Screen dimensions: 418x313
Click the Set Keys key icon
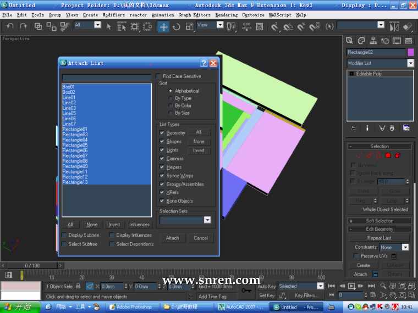point(246,290)
